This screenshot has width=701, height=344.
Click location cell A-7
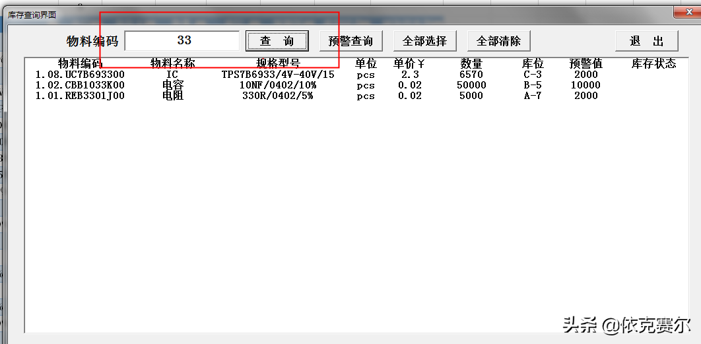[533, 96]
